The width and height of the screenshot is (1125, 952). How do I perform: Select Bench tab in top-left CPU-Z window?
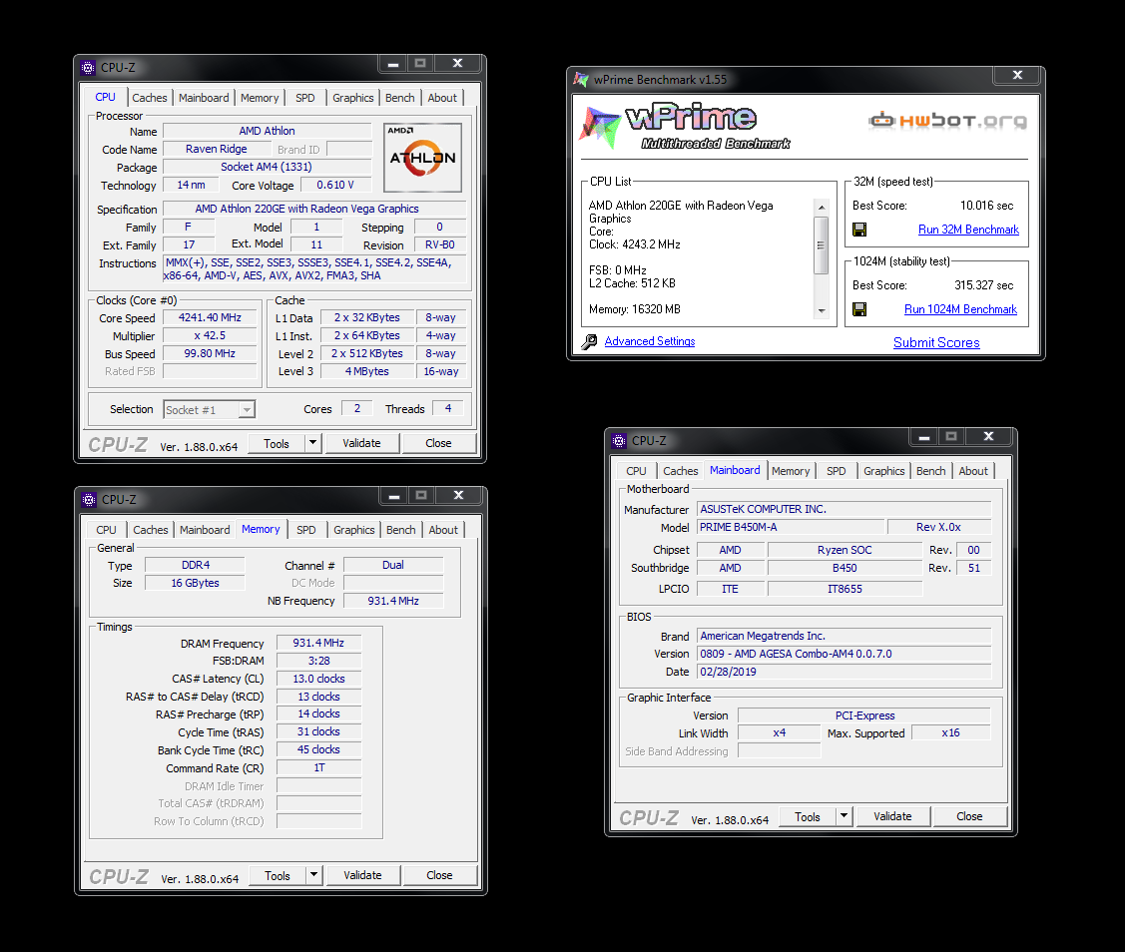(x=399, y=98)
